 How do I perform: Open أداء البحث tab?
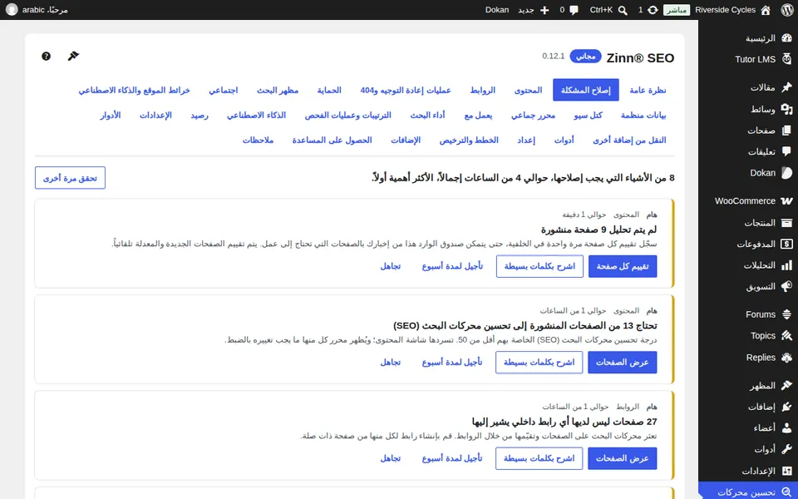[427, 115]
